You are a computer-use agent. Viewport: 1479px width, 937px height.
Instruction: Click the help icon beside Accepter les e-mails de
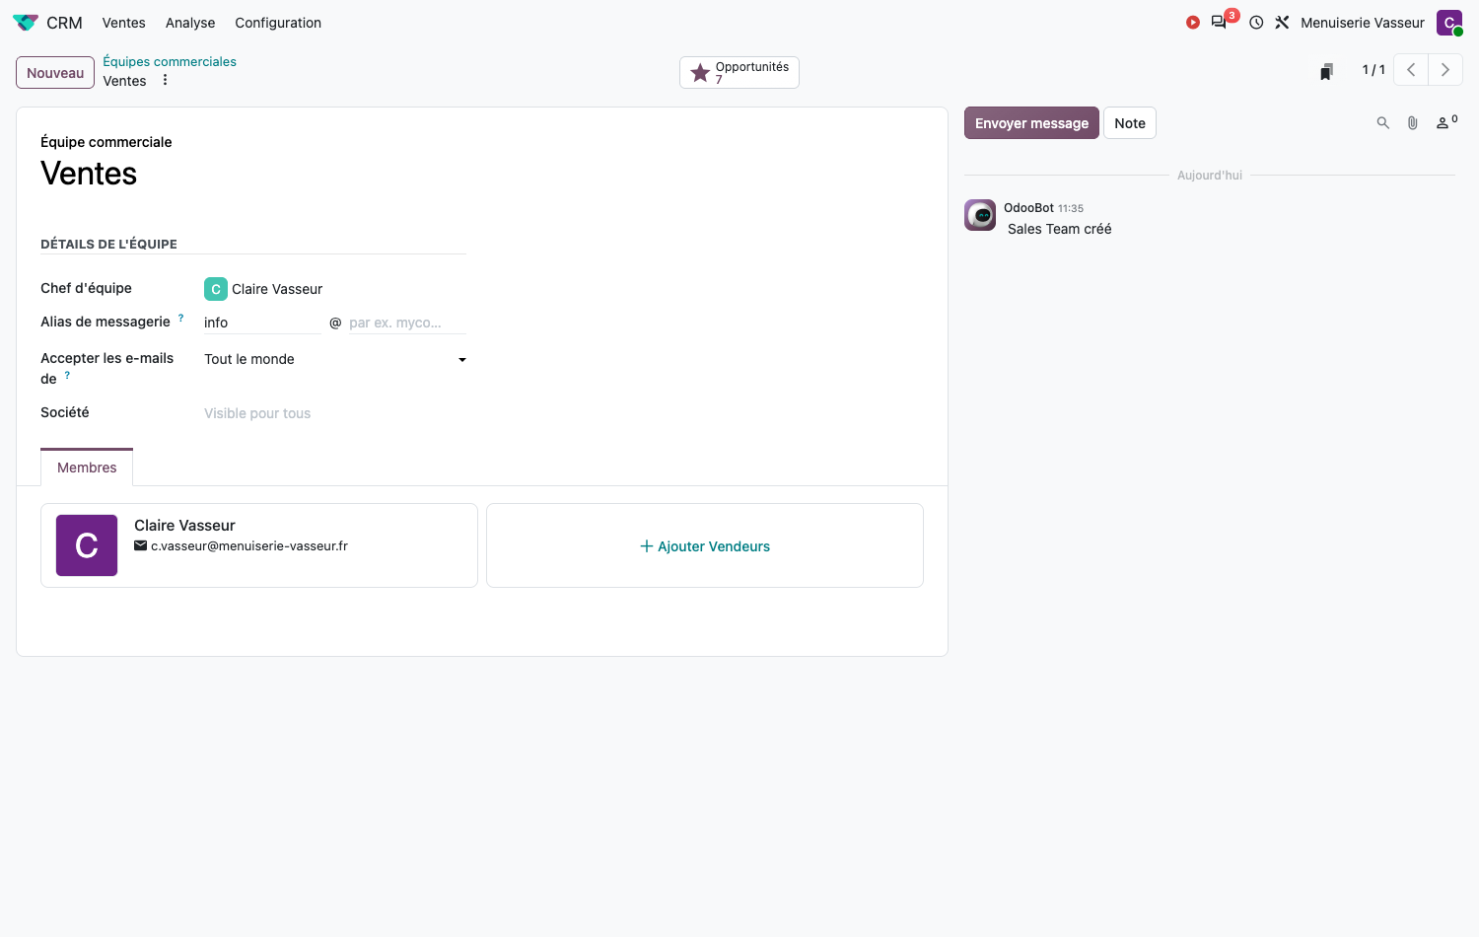67,375
